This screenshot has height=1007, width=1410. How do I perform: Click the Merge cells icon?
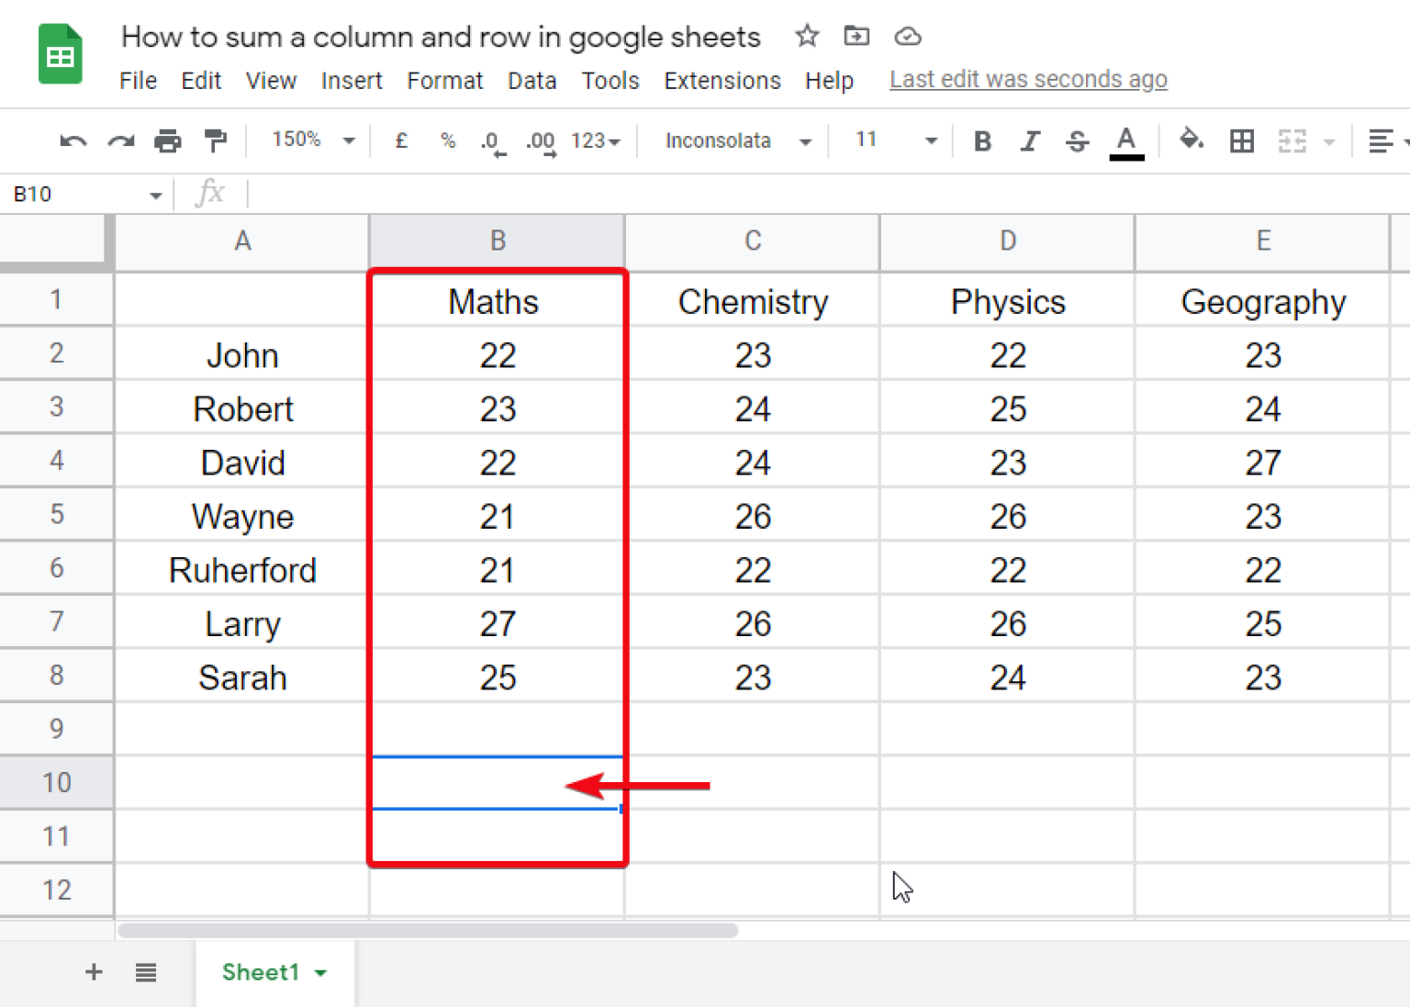pos(1292,141)
